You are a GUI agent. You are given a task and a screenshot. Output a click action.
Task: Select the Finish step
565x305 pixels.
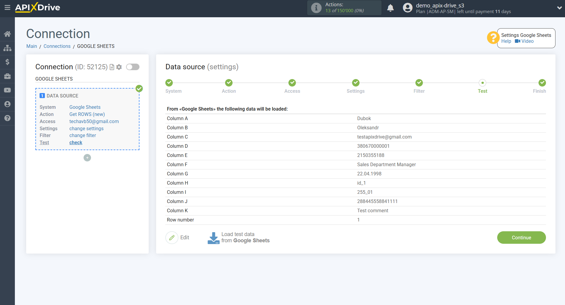point(542,83)
